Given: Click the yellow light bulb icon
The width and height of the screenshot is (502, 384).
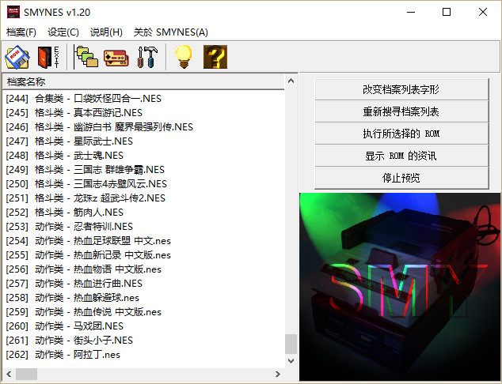Looking at the screenshot, I should pyautogui.click(x=184, y=57).
